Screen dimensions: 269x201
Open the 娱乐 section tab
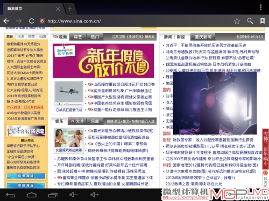click(x=59, y=121)
